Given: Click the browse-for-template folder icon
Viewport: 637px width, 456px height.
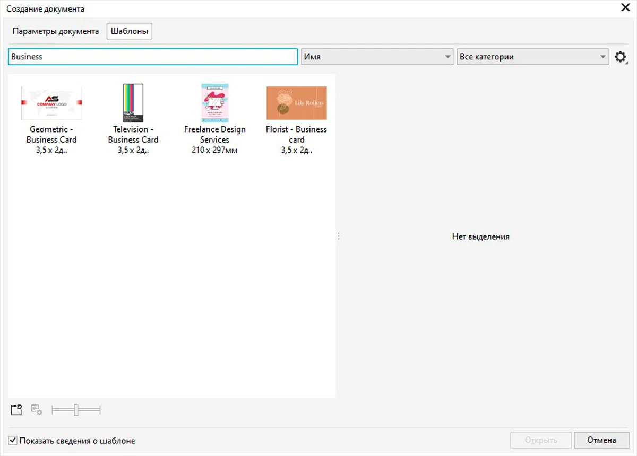Looking at the screenshot, I should pyautogui.click(x=16, y=409).
